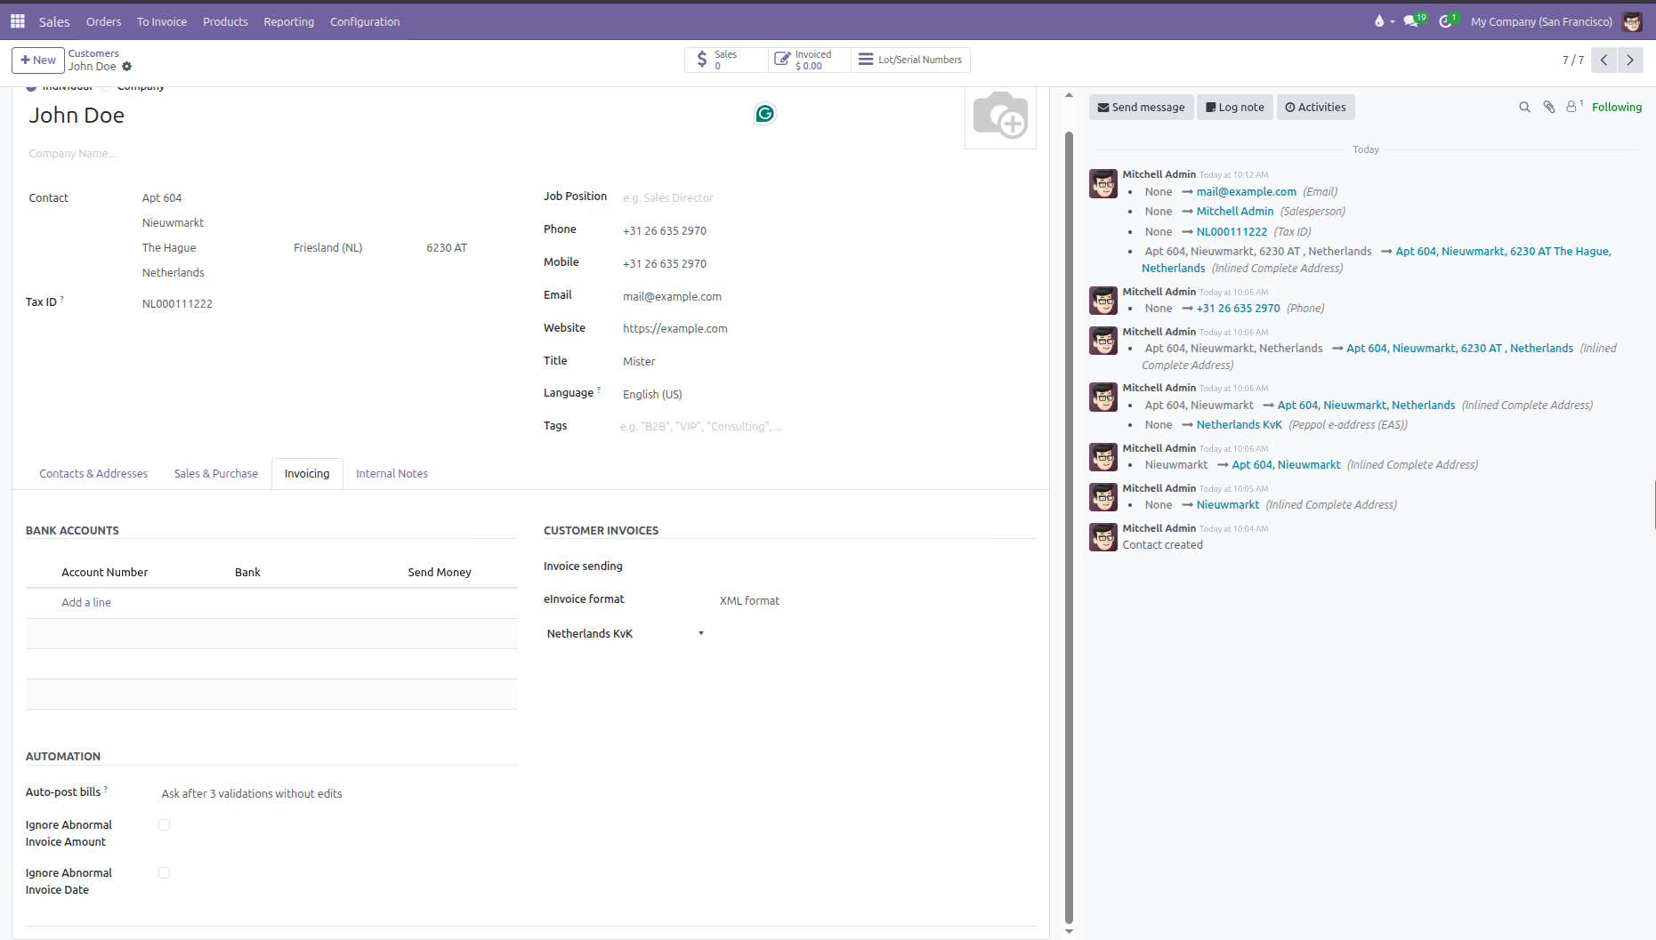Screen dimensions: 1656x940
Task: Click Add a line under Bank Accounts
Action: click(x=86, y=602)
